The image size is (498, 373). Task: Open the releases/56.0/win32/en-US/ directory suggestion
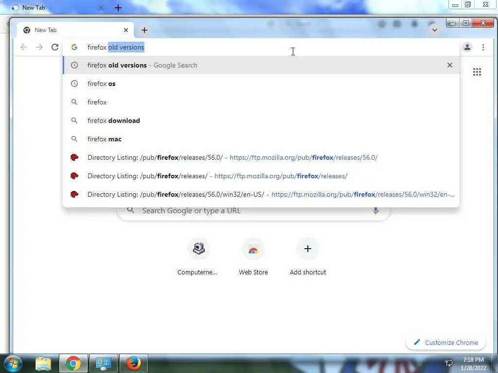tap(261, 194)
